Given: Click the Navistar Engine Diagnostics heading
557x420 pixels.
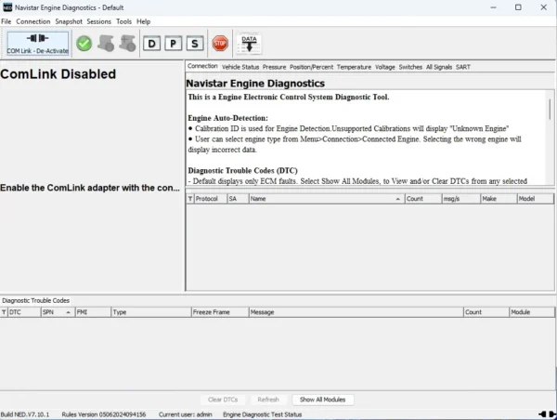Looking at the screenshot, I should (x=255, y=84).
